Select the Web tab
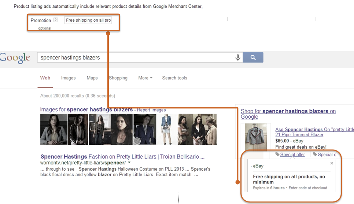The width and height of the screenshot is (354, 204). coord(45,78)
